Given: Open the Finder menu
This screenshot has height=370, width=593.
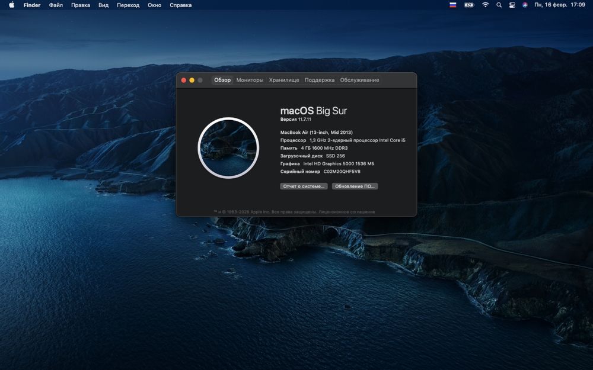Looking at the screenshot, I should (x=32, y=5).
